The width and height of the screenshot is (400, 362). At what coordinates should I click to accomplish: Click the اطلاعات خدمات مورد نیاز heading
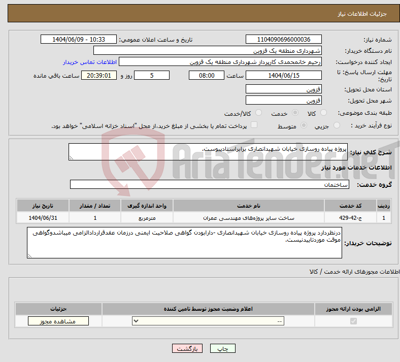coord(356,168)
